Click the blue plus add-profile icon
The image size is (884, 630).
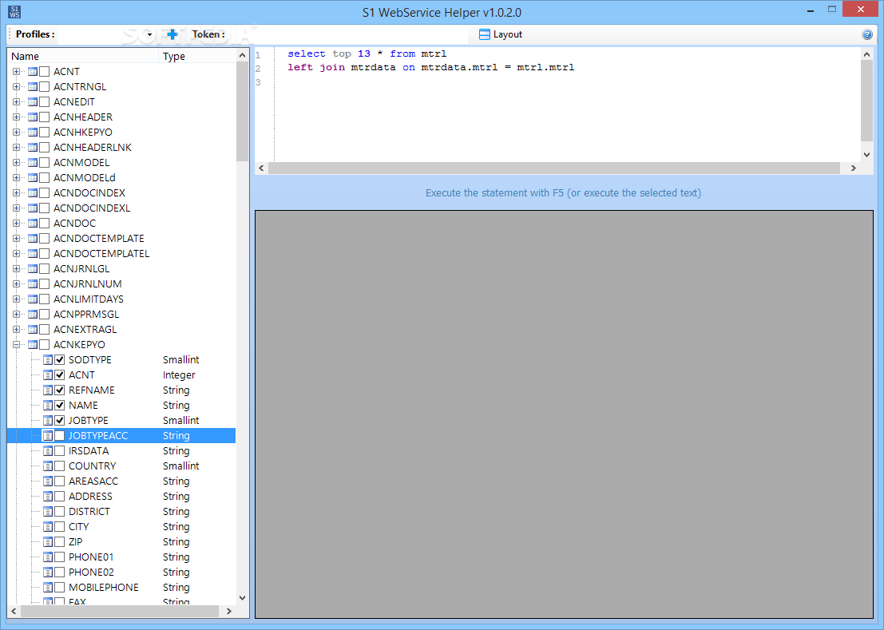[172, 34]
